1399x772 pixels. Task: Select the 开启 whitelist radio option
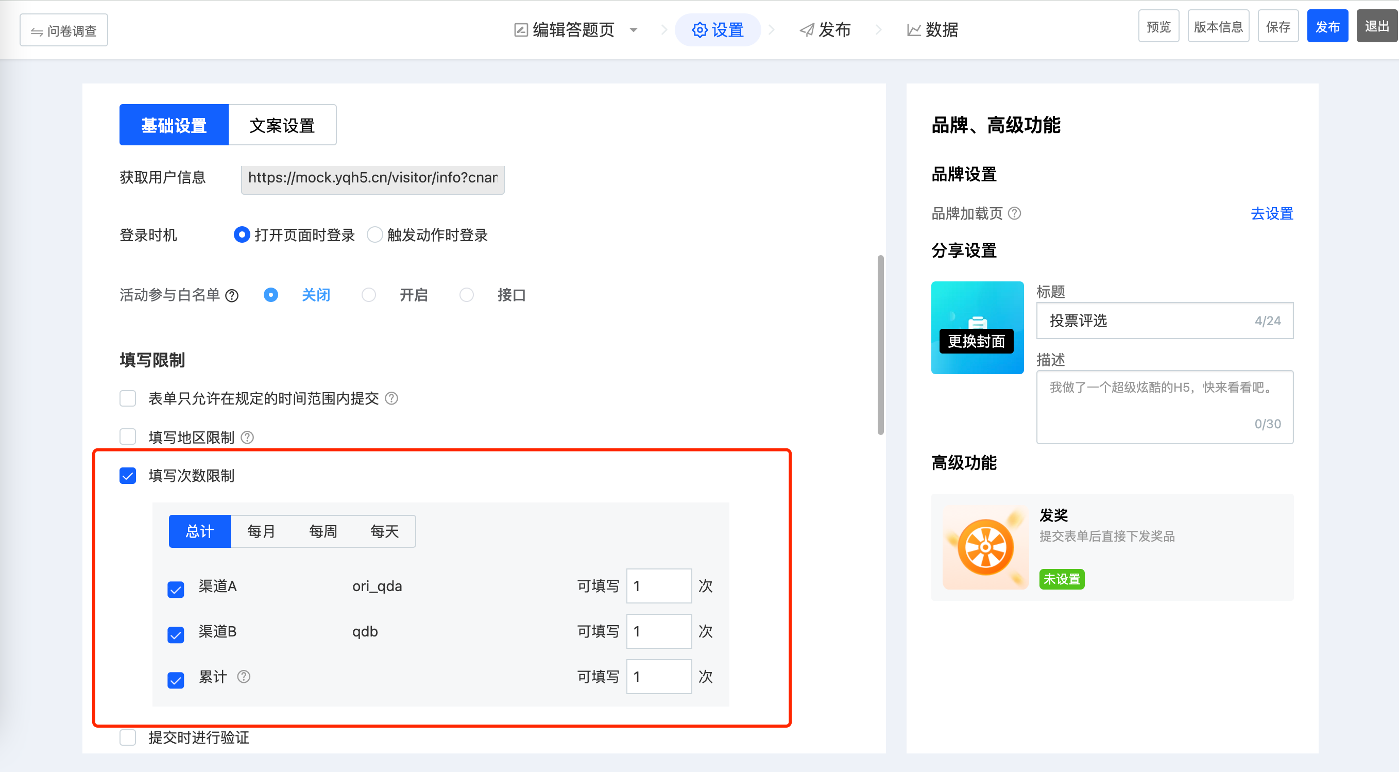click(369, 295)
